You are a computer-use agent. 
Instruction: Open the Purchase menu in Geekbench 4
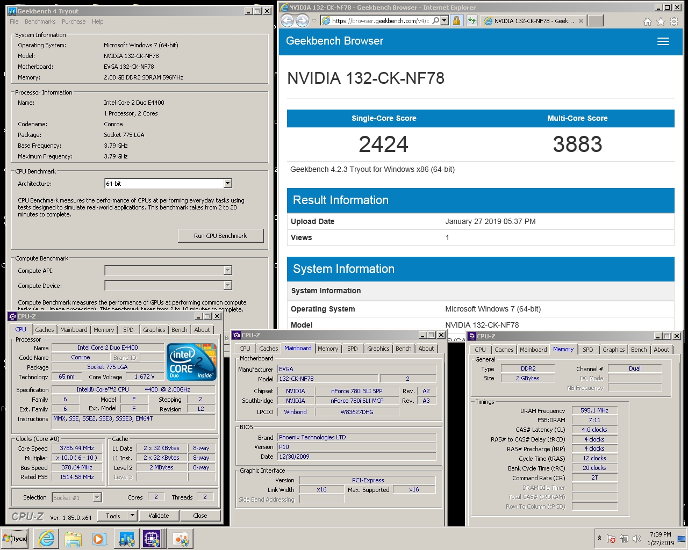click(74, 21)
